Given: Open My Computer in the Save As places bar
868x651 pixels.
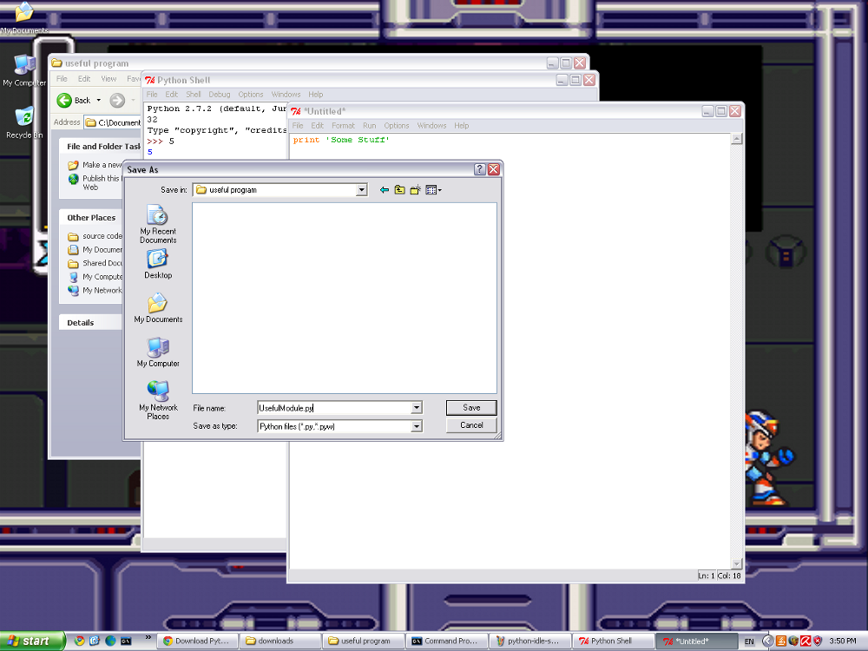Looking at the screenshot, I should (x=158, y=352).
